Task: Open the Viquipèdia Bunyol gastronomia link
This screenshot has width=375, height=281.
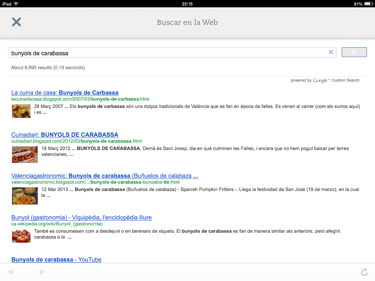Action: [x=81, y=217]
